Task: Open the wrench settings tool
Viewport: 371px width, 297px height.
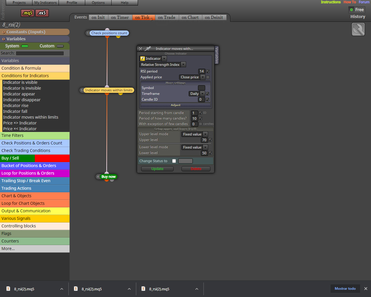Action: click(x=358, y=29)
